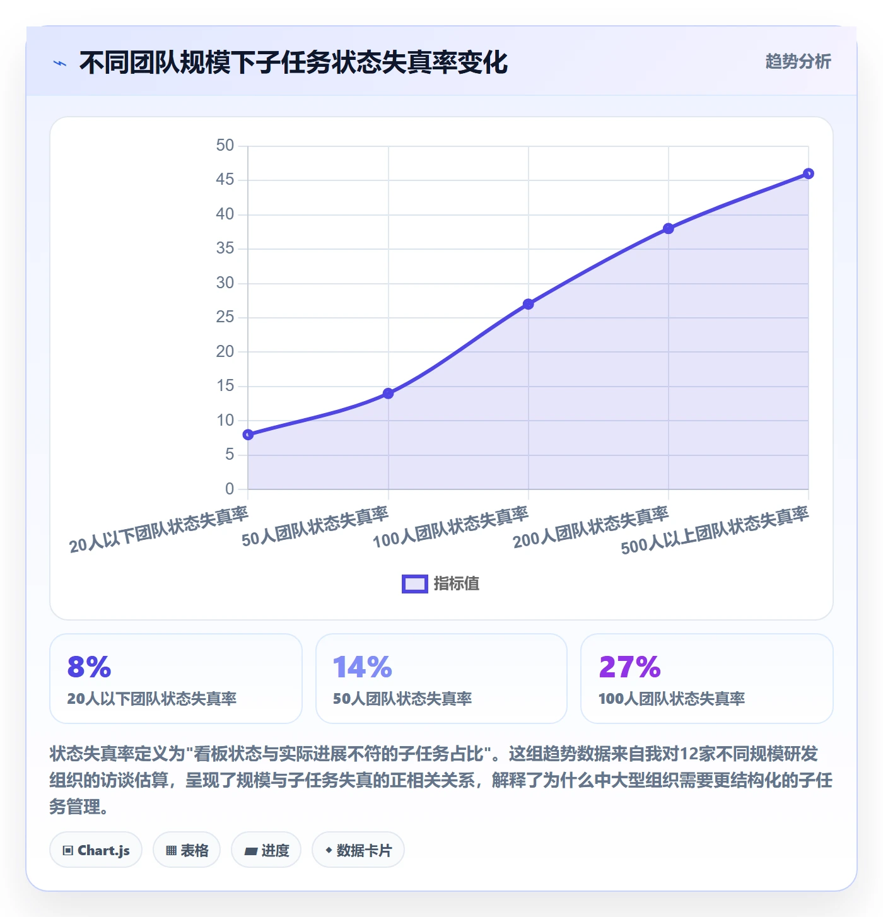Click the 进度 tag

(x=266, y=850)
